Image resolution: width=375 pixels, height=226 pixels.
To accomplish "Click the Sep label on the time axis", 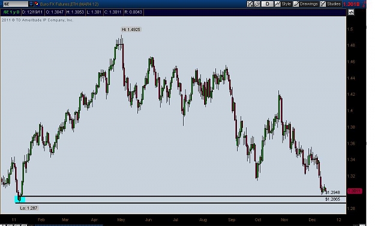I will click(232, 220).
